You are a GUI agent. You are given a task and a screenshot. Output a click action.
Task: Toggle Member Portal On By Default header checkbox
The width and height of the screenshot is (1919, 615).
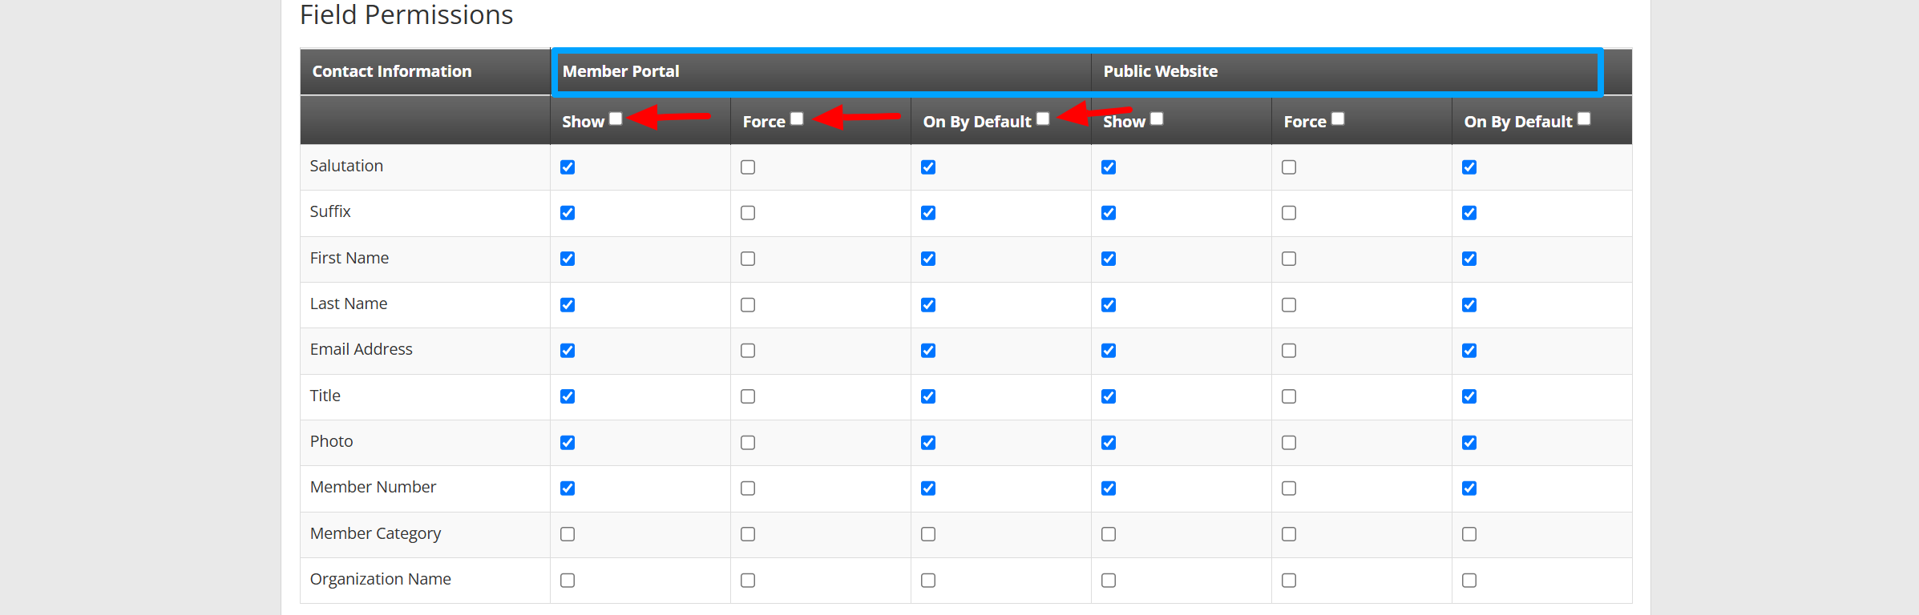pos(1043,119)
